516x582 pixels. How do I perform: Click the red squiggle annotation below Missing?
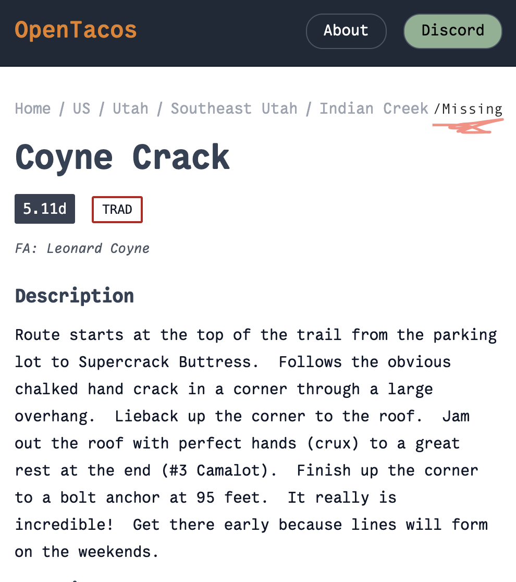(x=467, y=125)
